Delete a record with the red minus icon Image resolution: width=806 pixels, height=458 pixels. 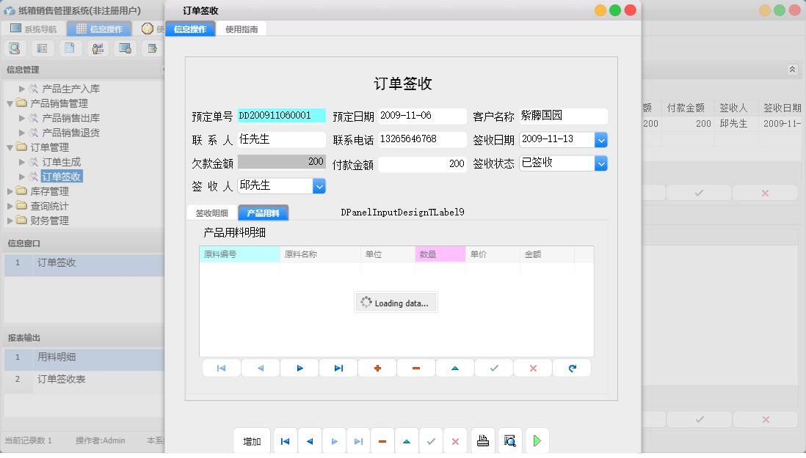tap(415, 368)
